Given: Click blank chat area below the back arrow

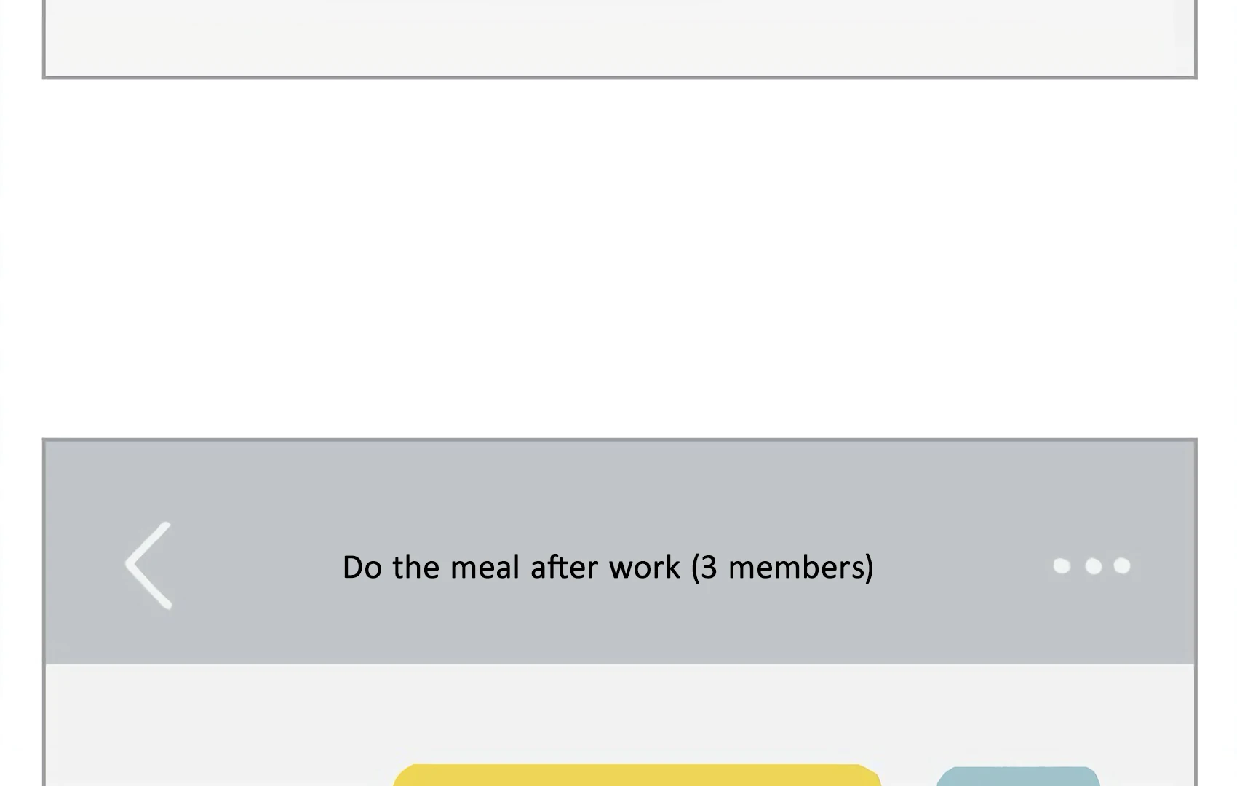Looking at the screenshot, I should 149,728.
